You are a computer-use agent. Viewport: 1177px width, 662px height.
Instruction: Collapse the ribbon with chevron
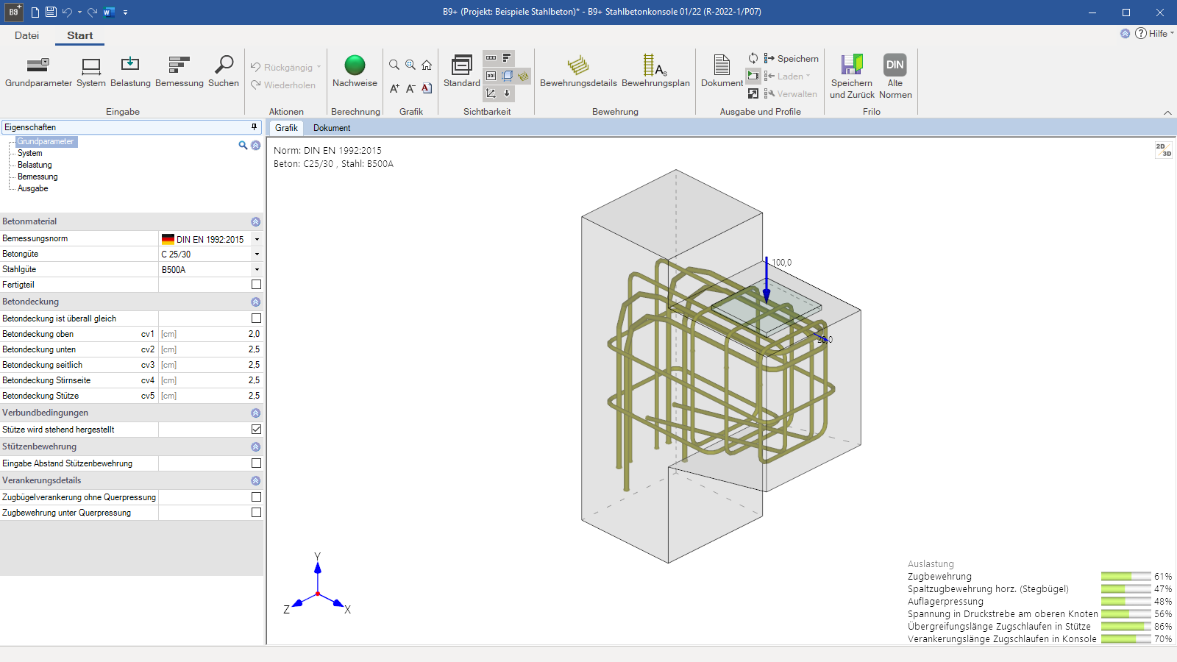[1167, 113]
